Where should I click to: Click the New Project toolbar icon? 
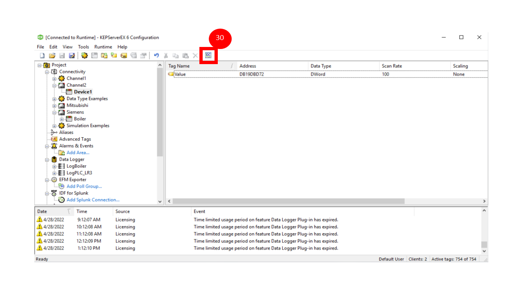click(42, 56)
